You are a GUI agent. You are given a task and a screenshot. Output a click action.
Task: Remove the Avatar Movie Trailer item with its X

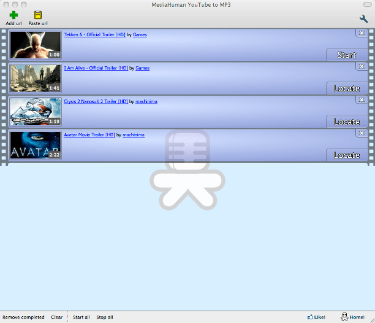click(x=362, y=133)
